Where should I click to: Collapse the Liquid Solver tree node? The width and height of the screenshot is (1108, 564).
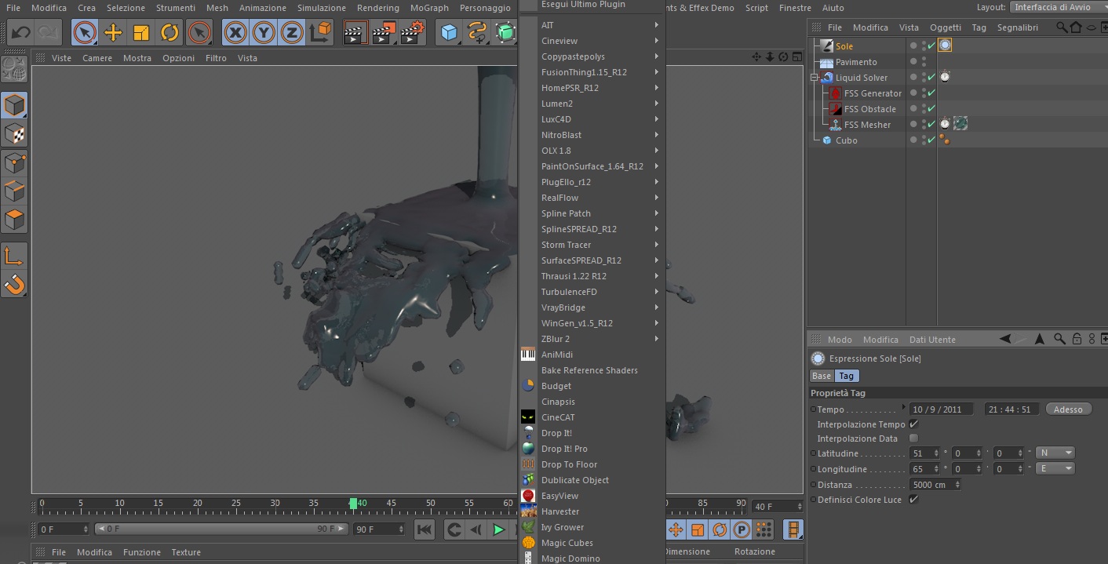coord(815,78)
